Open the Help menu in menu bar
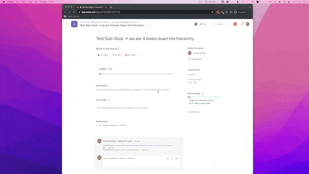Image resolution: width=309 pixels, height=174 pixels. 51,2
